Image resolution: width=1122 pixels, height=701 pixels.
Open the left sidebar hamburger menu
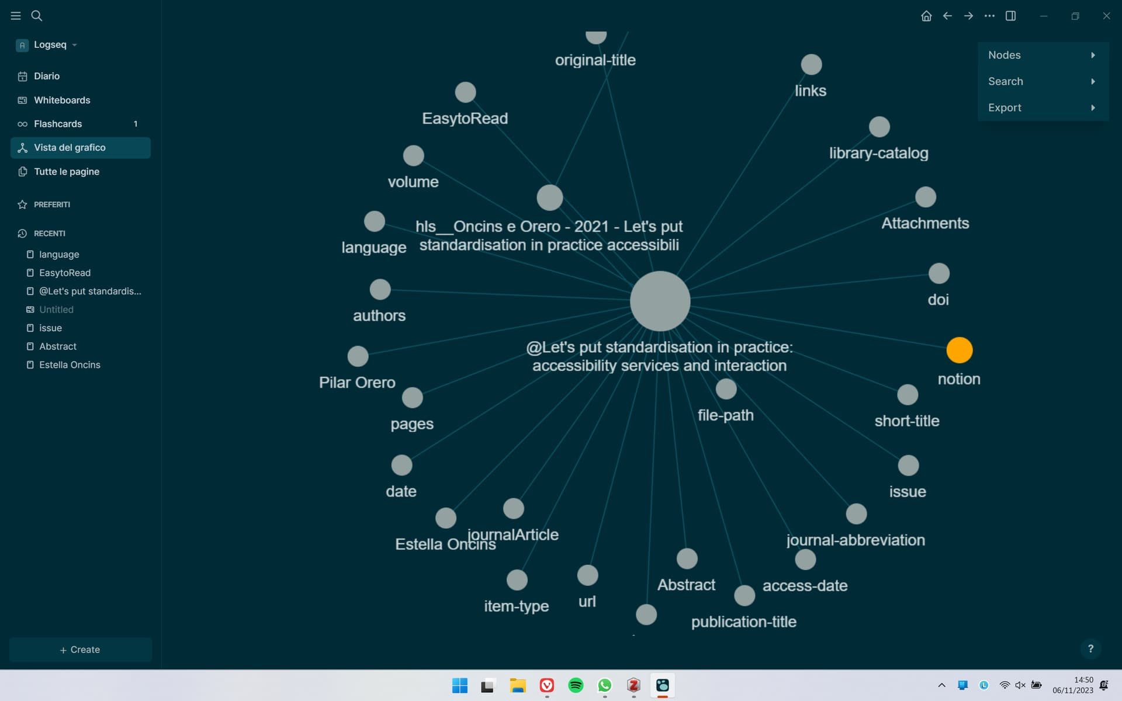pos(16,16)
